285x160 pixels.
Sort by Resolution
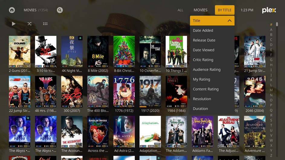[212, 99]
